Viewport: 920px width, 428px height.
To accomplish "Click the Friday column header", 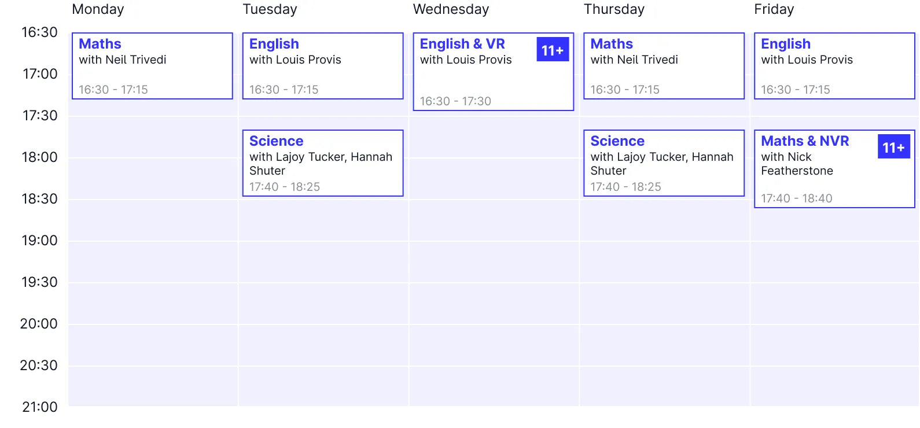I will pos(774,9).
